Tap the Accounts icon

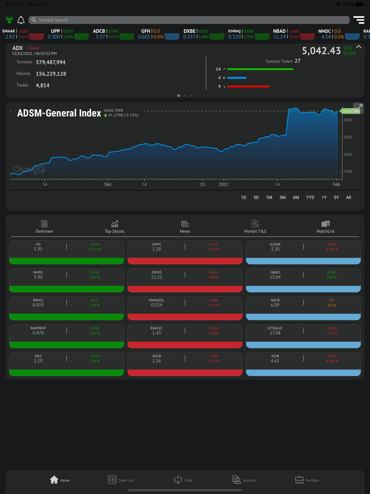(236, 480)
